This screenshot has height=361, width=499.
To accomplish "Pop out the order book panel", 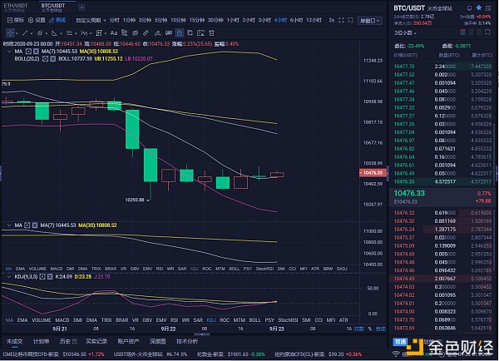I will [487, 32].
